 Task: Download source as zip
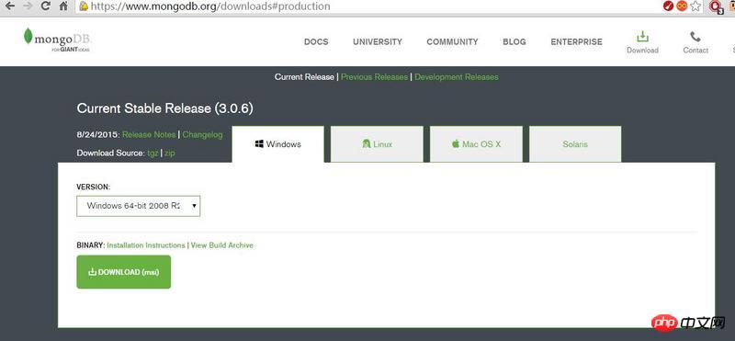pyautogui.click(x=169, y=153)
